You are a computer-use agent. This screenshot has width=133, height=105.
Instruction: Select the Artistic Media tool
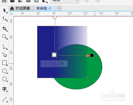(4, 55)
